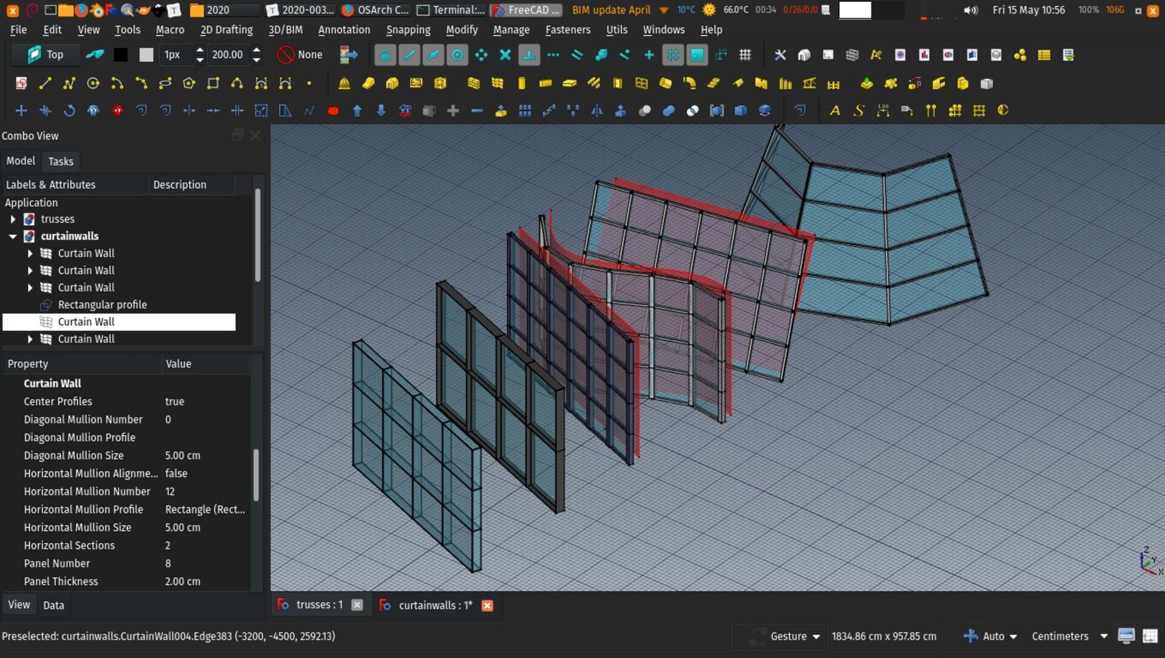Select the Ellipse drawing tool
This screenshot has height=658, width=1165.
coord(165,83)
